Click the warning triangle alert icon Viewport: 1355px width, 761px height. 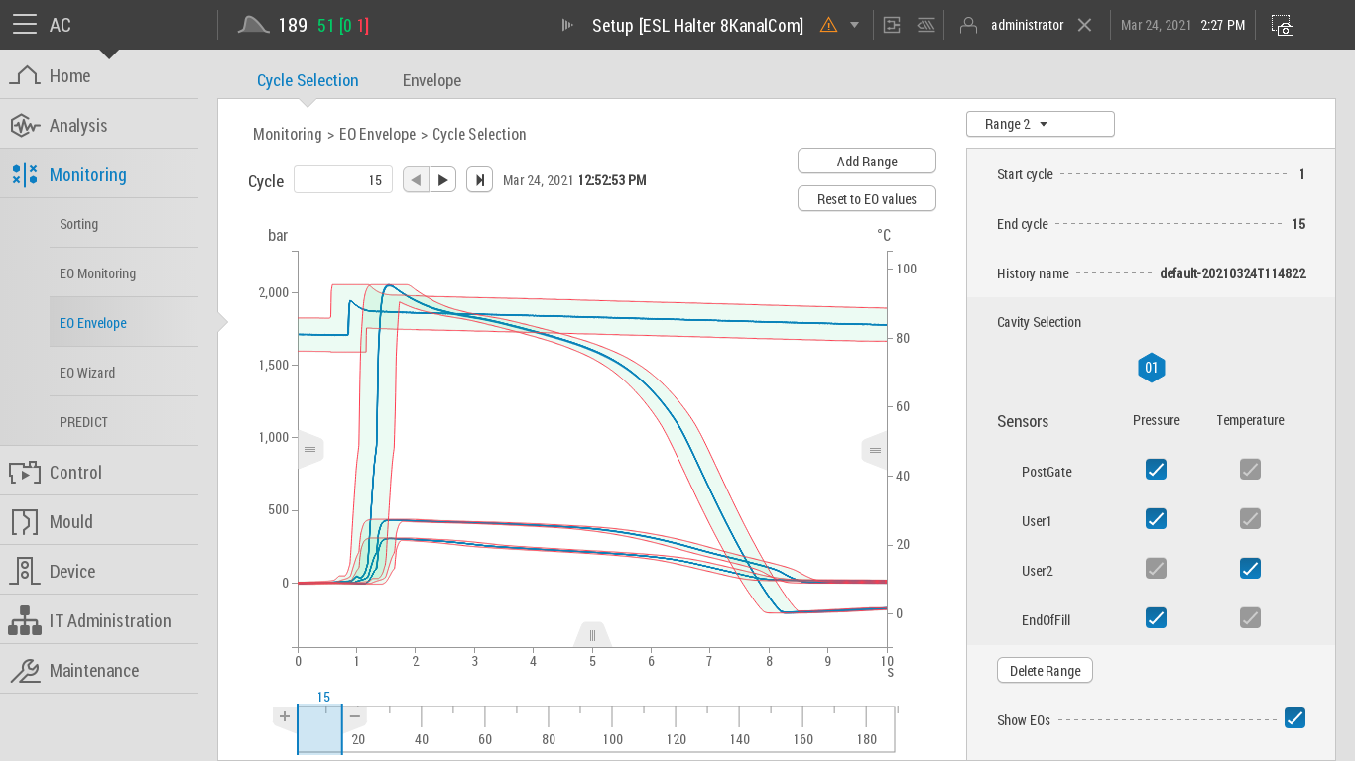coord(828,25)
